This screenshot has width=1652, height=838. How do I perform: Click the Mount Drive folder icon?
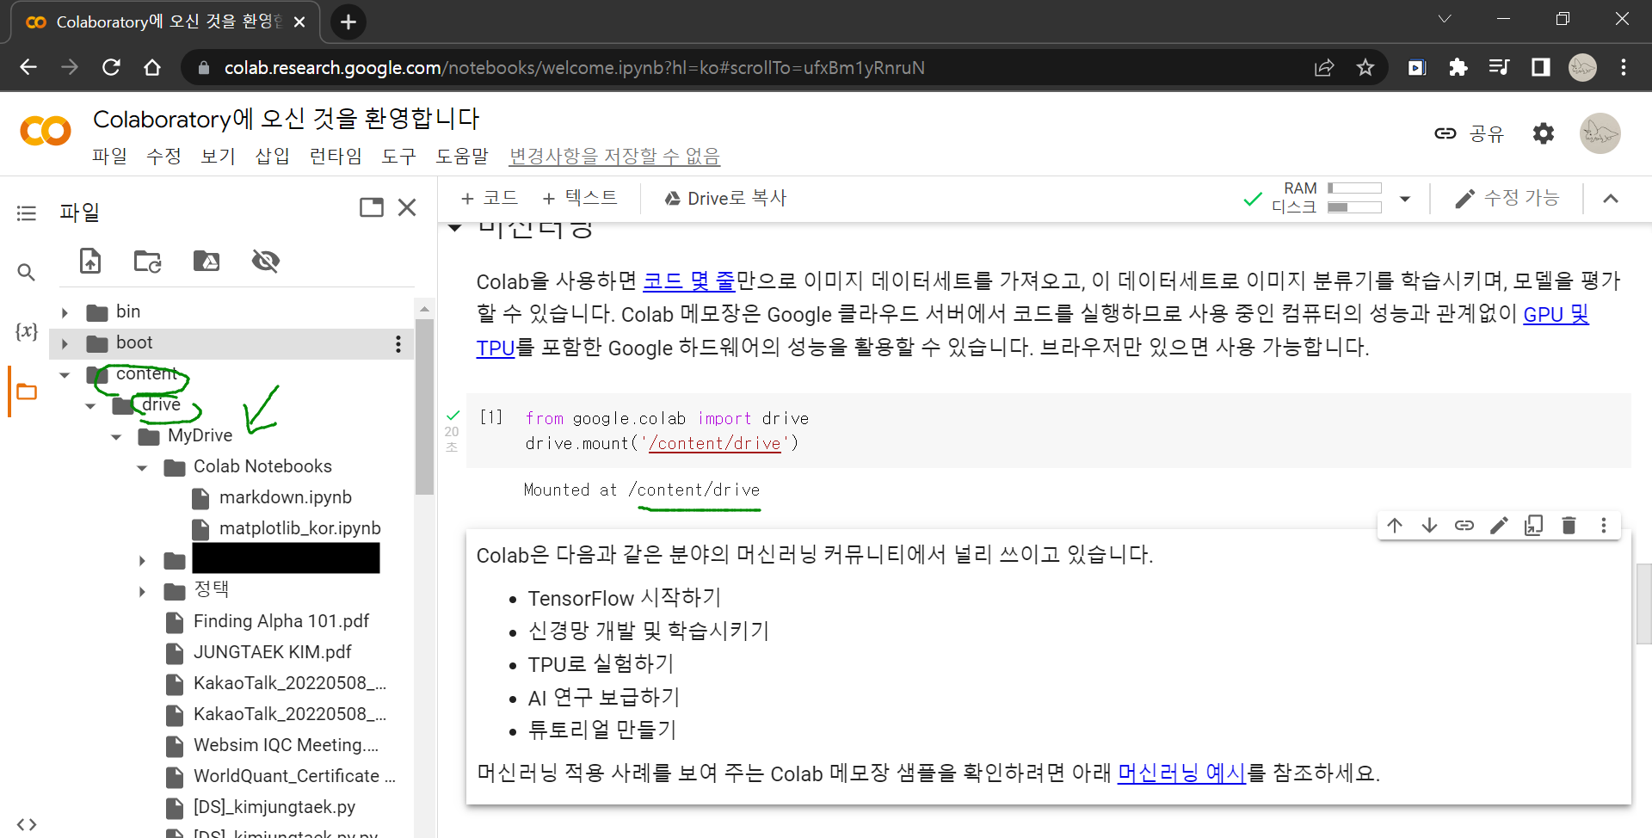pyautogui.click(x=206, y=261)
